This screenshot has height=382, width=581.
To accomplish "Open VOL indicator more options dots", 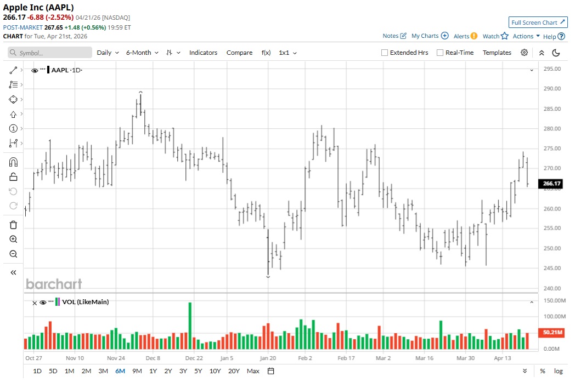I will [x=51, y=301].
